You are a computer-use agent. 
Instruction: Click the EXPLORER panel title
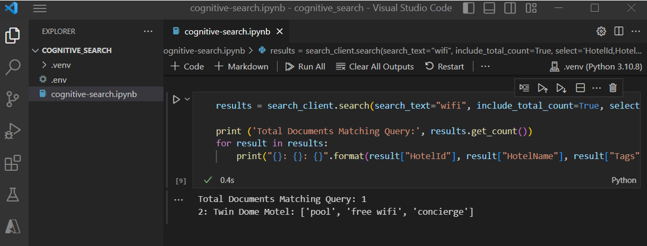59,32
